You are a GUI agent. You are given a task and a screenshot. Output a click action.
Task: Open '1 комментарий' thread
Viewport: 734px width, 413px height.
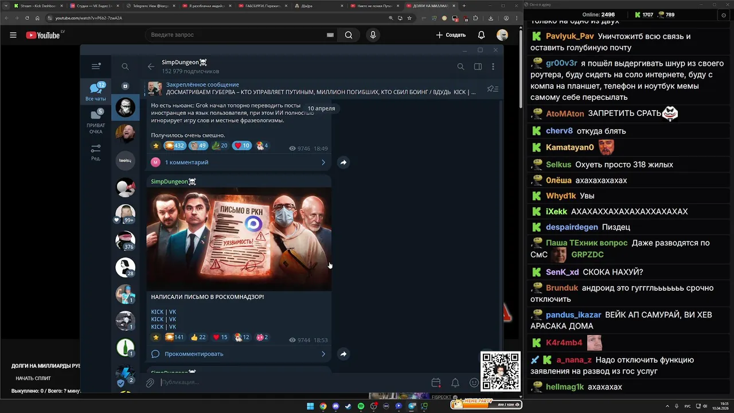238,162
